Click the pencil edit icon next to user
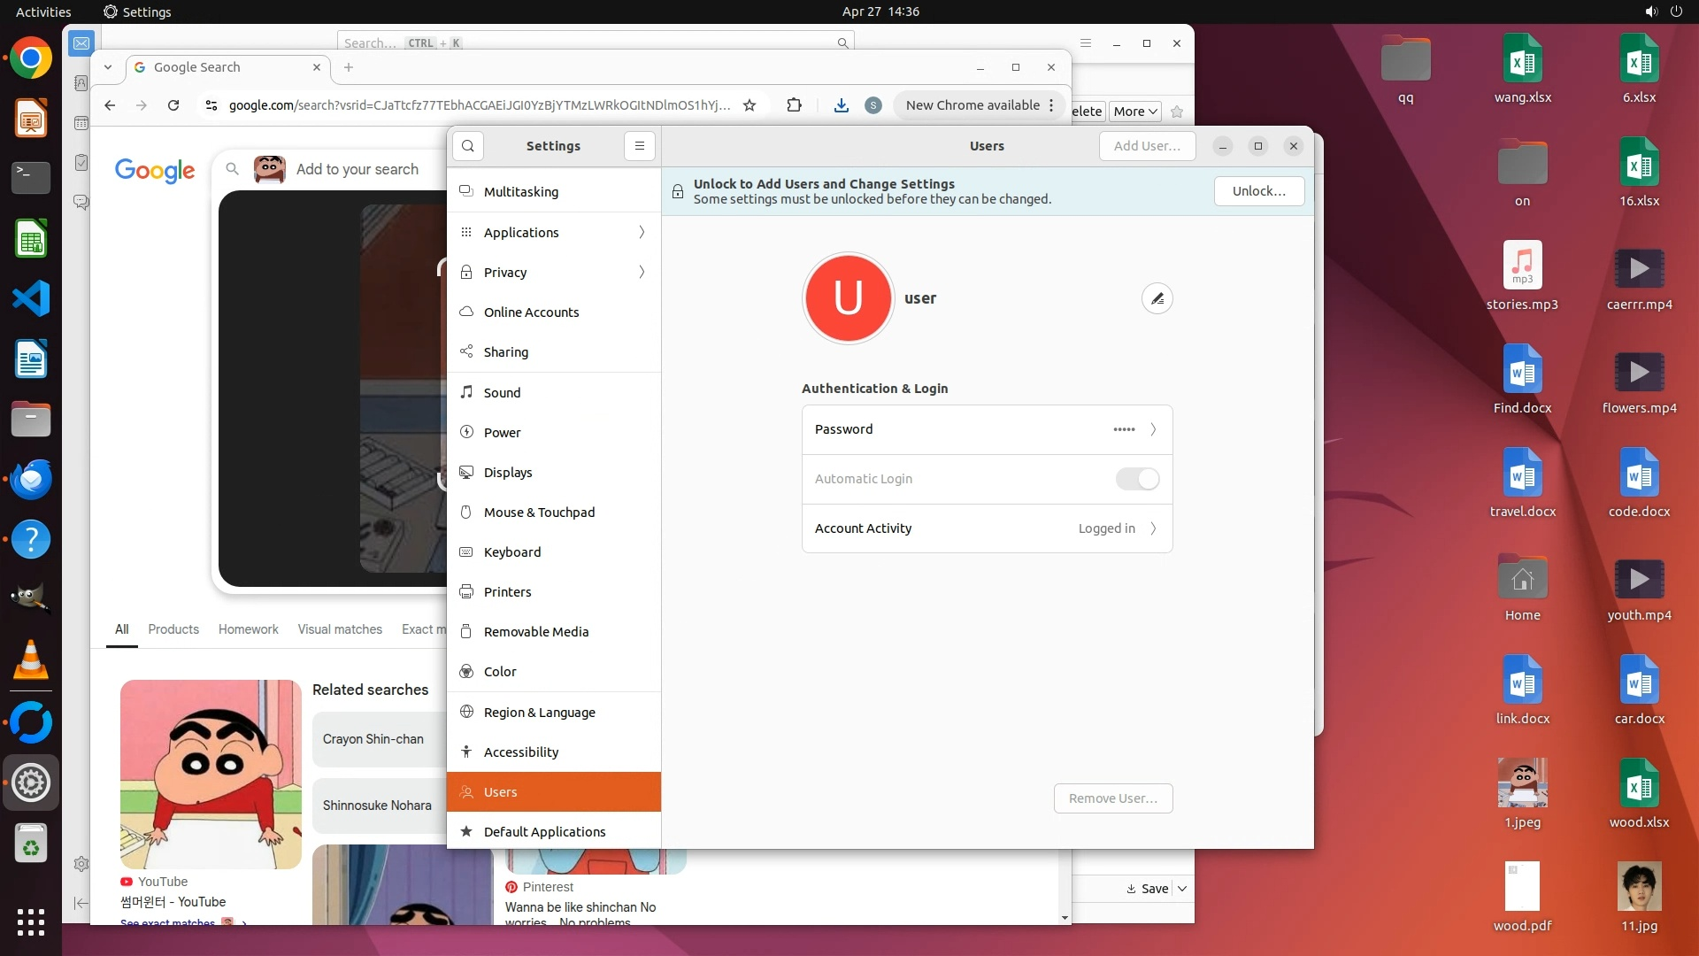Viewport: 1699px width, 956px height. point(1157,299)
